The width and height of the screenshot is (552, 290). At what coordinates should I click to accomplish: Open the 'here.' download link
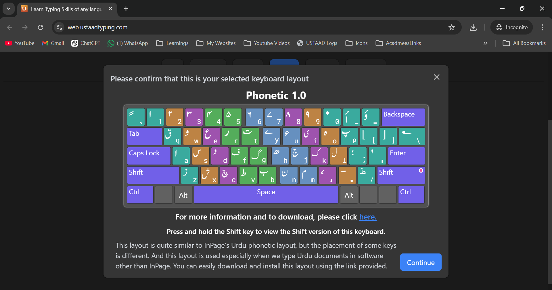pyautogui.click(x=368, y=217)
